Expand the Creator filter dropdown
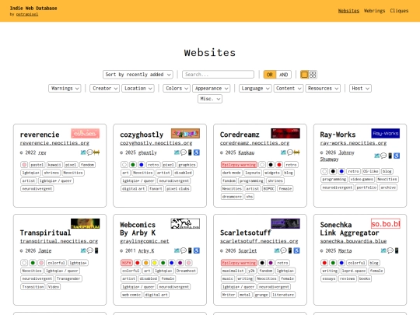This screenshot has height=315, width=420. pos(104,89)
